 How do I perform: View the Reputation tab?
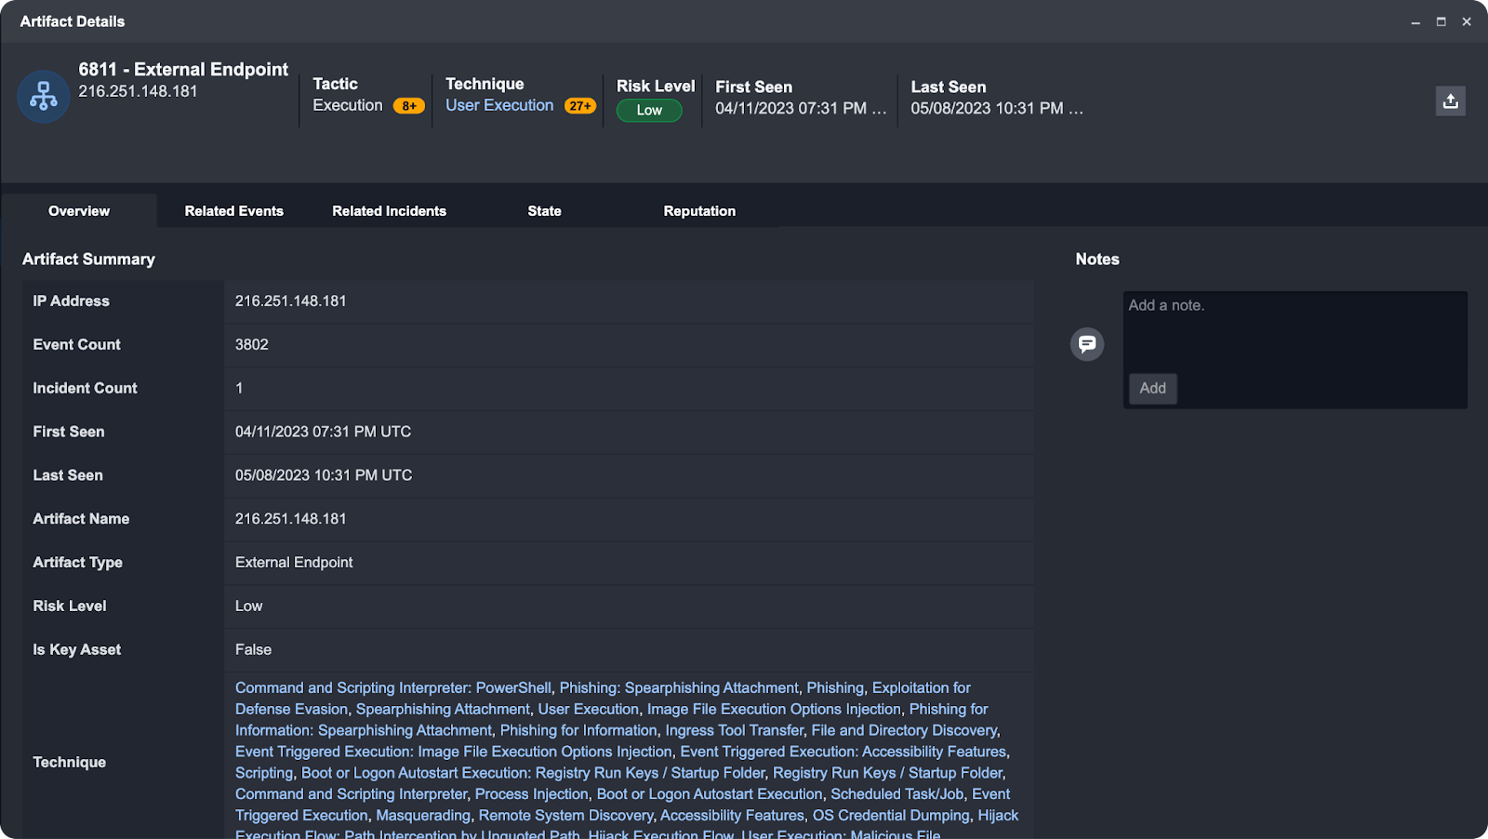point(699,211)
